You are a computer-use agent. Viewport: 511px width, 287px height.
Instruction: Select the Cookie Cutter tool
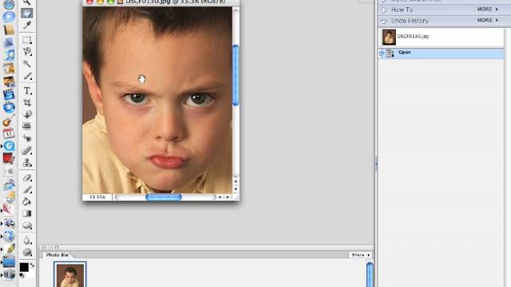coord(27,114)
